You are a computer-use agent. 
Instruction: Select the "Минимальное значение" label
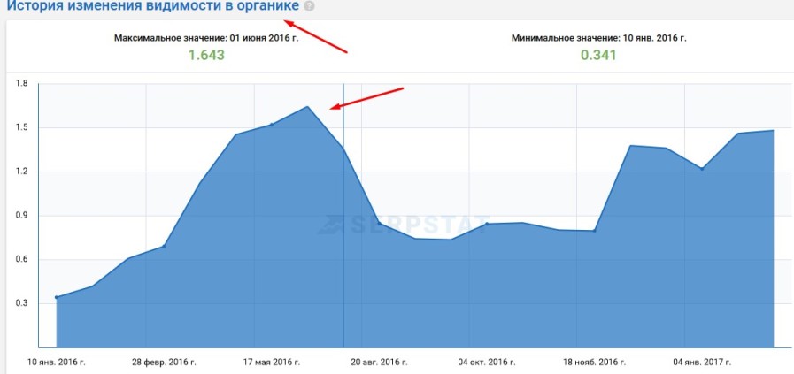598,38
